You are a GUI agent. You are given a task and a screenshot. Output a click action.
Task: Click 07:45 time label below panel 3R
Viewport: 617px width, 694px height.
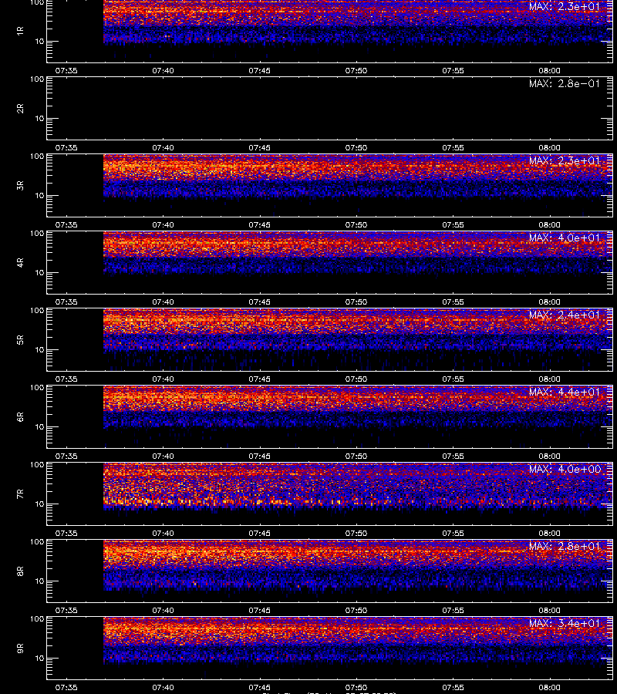[259, 225]
